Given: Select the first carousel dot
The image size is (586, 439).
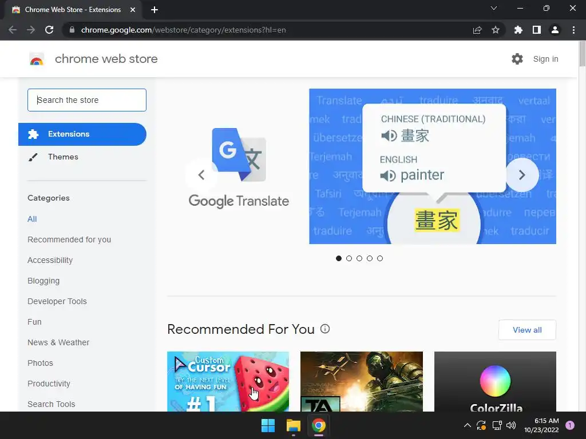Looking at the screenshot, I should (x=339, y=258).
